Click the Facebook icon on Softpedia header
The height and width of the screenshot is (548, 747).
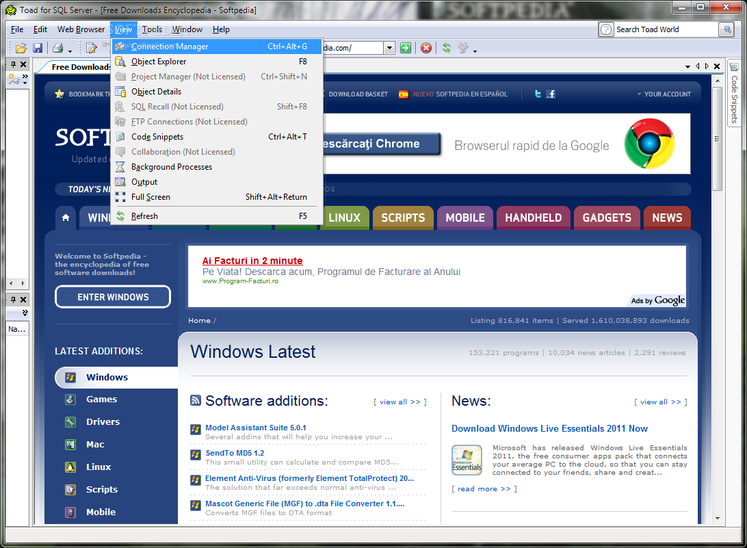click(551, 94)
